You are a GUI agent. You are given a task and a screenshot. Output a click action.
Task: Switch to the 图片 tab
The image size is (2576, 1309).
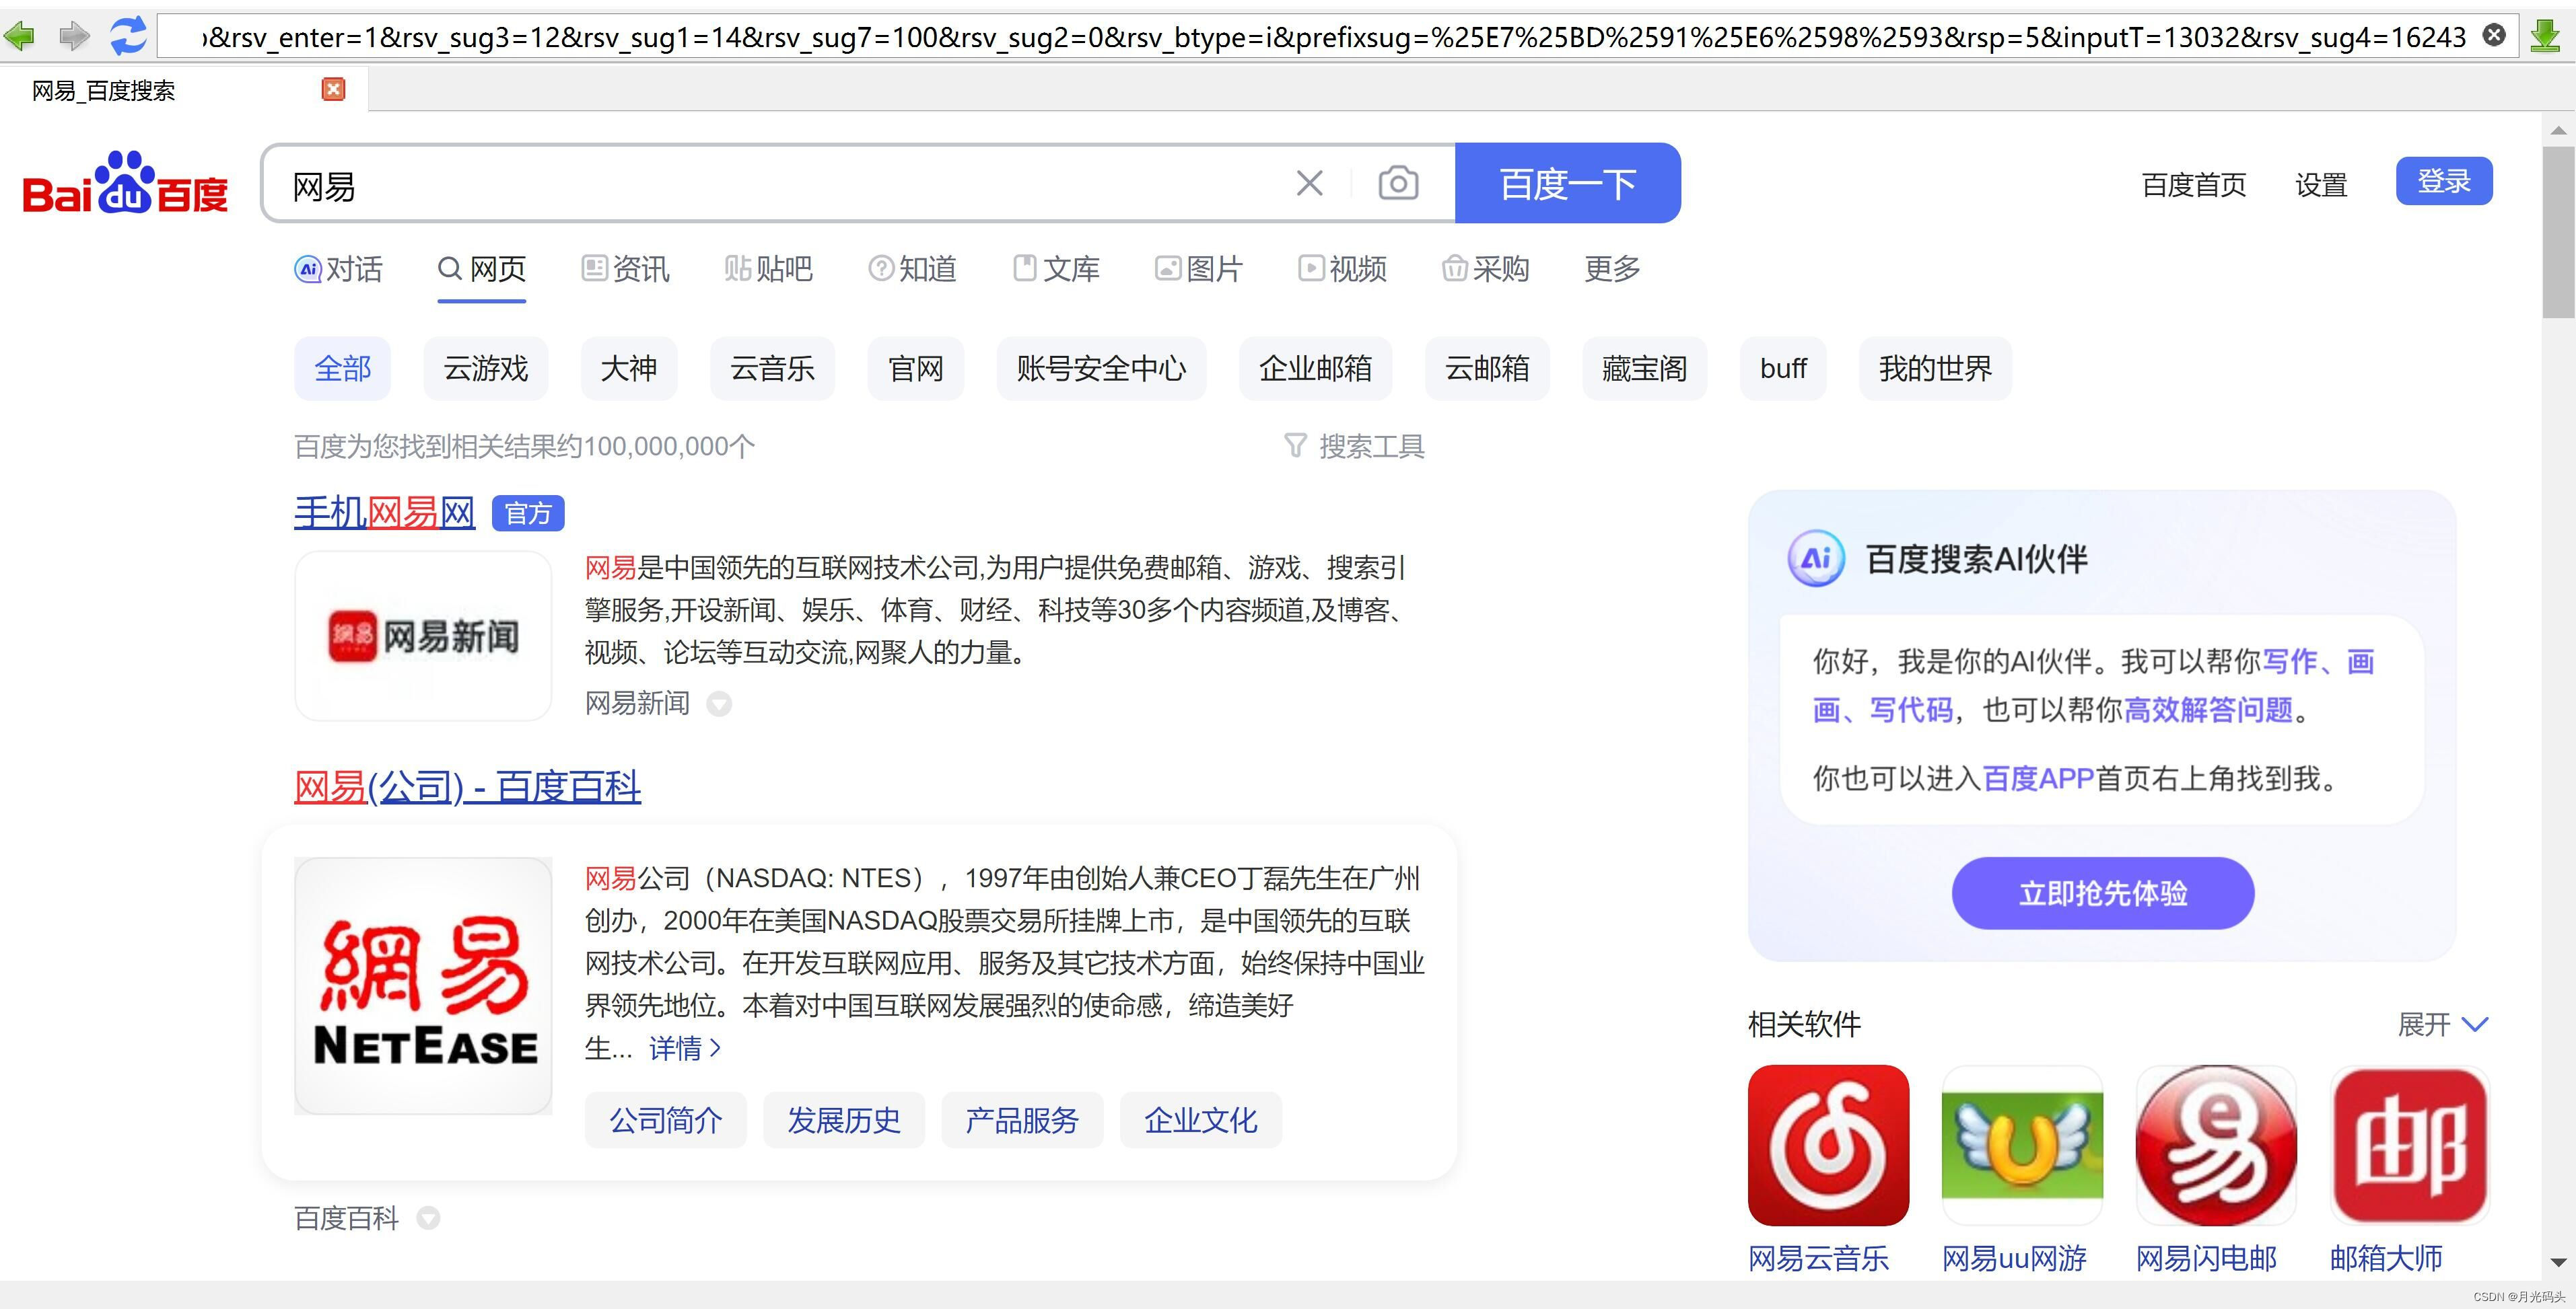click(1198, 269)
